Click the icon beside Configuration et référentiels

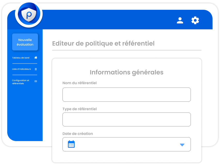point(36,81)
